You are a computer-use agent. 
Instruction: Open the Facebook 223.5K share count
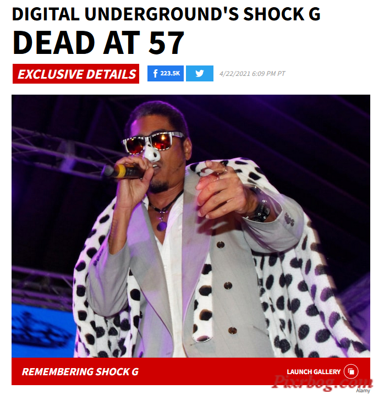pos(166,74)
